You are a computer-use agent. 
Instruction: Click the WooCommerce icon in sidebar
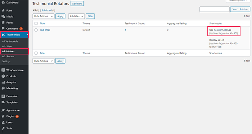pos(3,70)
